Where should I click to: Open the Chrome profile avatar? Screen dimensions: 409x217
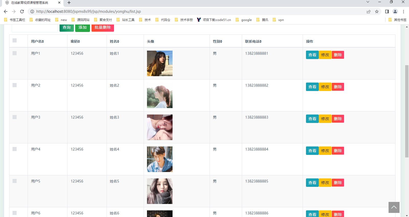point(395,12)
